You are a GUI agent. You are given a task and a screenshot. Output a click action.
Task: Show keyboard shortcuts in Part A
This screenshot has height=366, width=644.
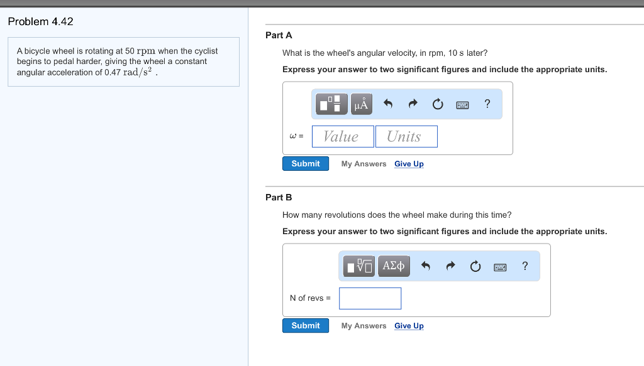point(462,105)
